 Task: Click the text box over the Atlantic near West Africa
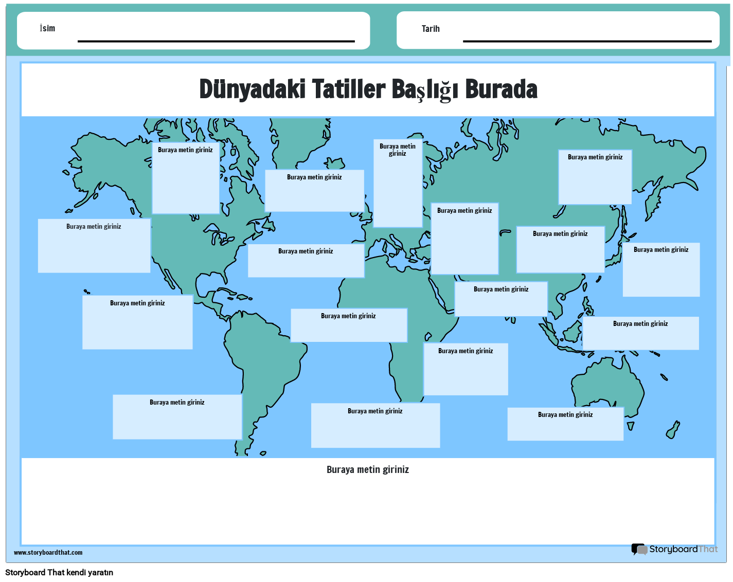tap(349, 325)
